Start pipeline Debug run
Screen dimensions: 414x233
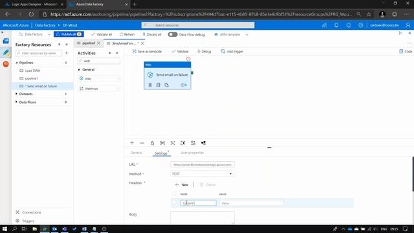pyautogui.click(x=204, y=51)
